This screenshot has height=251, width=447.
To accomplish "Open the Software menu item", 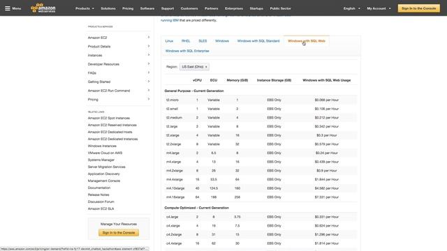I will pos(147,8).
